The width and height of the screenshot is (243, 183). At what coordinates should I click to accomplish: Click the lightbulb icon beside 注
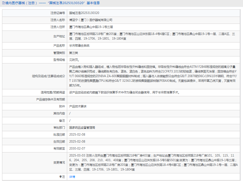[x=60, y=177]
